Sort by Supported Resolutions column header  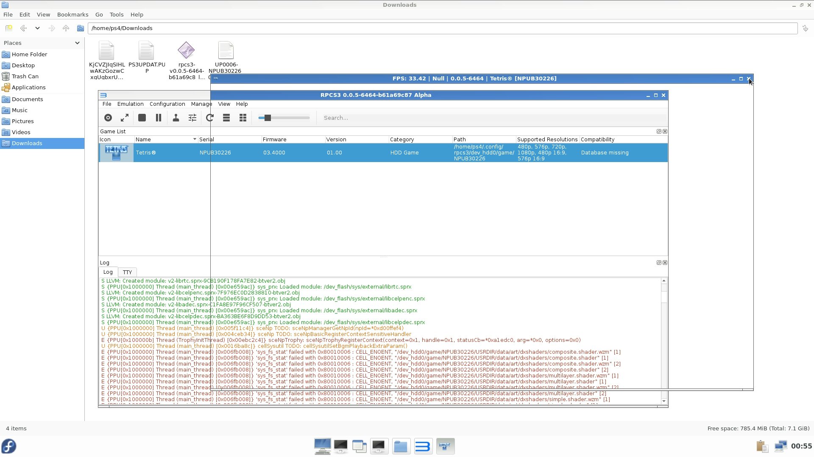(547, 140)
